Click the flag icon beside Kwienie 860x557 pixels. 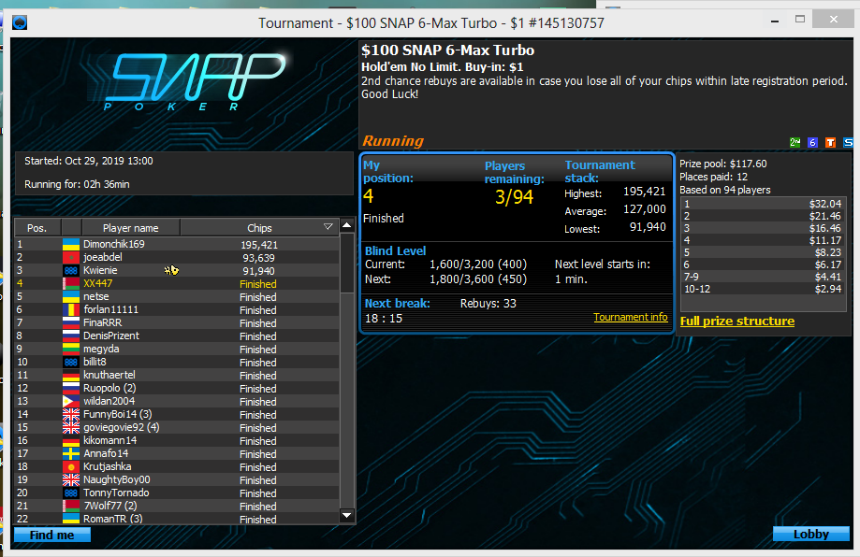pyautogui.click(x=71, y=271)
